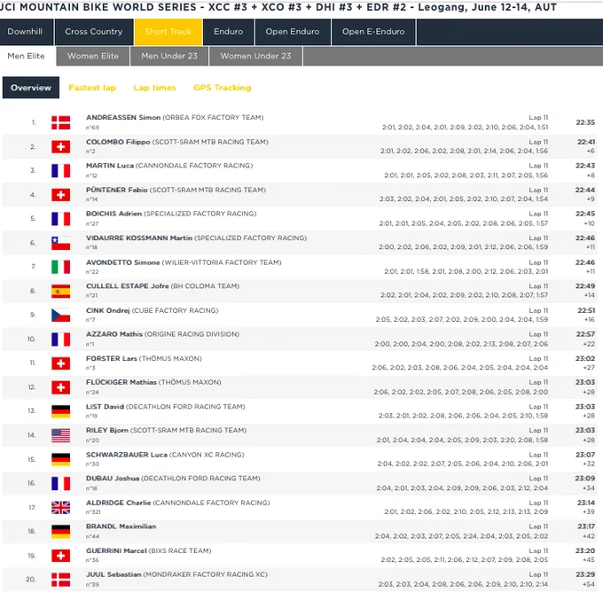
Task: Switch to the Open E-Enduro tab
Action: pos(373,32)
